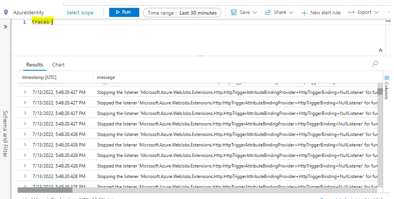Open the Share dropdown arrow
The image size is (394, 199).
(291, 12)
